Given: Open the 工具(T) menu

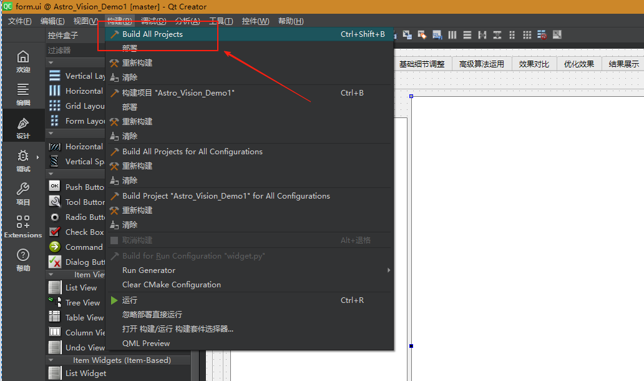Looking at the screenshot, I should (221, 21).
